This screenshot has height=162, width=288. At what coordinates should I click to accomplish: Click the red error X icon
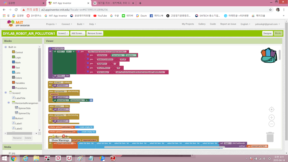click(64, 136)
